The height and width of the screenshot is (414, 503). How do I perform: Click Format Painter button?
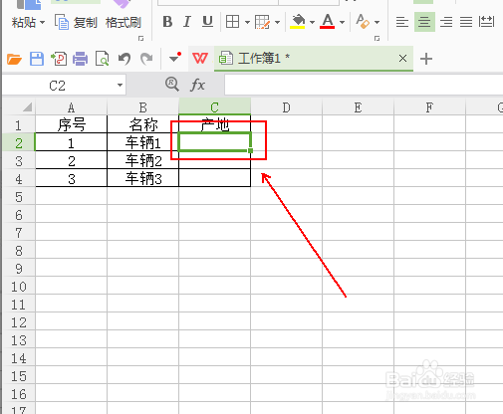tap(124, 23)
